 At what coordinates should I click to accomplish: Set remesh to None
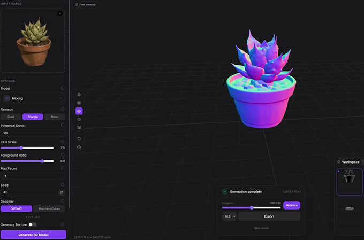pos(55,117)
